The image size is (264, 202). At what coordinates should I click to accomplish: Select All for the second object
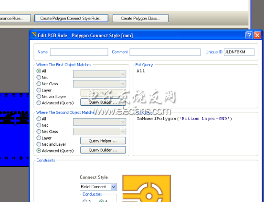coord(41,119)
